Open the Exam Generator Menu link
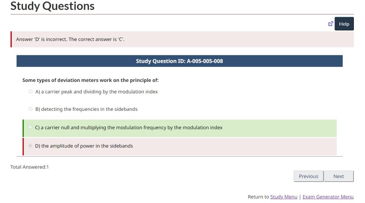The width and height of the screenshot is (365, 203). coord(328,197)
